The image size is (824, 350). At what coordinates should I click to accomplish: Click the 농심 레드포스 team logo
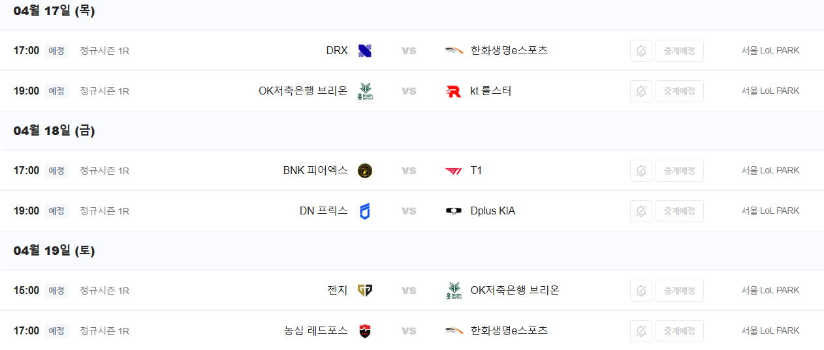pos(365,331)
